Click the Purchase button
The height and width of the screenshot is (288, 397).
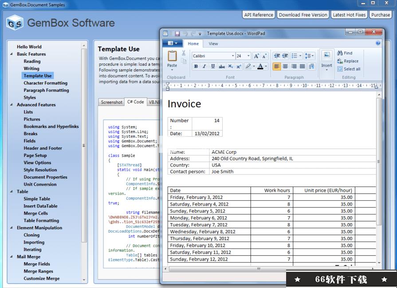click(x=381, y=15)
